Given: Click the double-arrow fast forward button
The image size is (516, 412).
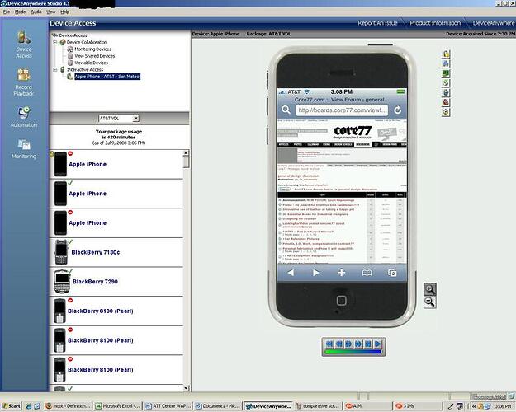Looking at the screenshot, I should pyautogui.click(x=358, y=344).
